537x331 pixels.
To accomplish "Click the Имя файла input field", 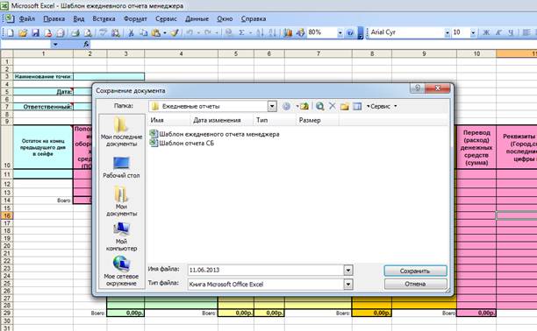I will tap(266, 270).
